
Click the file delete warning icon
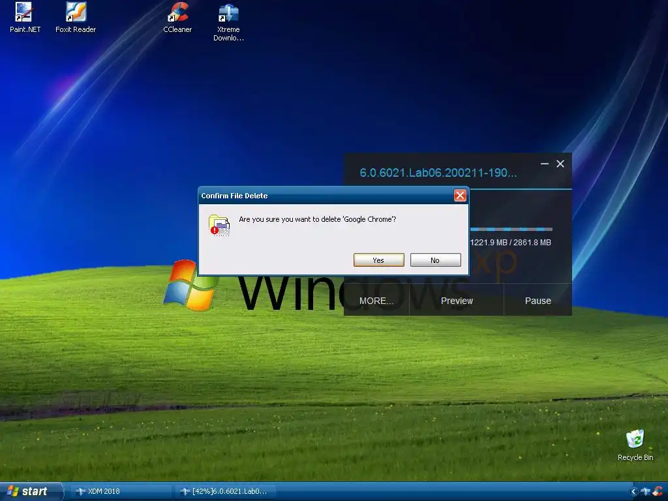pyautogui.click(x=219, y=225)
